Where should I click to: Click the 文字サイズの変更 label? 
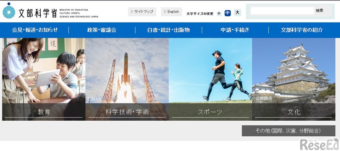pyautogui.click(x=200, y=14)
